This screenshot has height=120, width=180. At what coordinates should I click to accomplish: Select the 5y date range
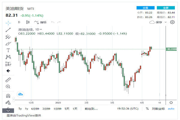coord(20,109)
